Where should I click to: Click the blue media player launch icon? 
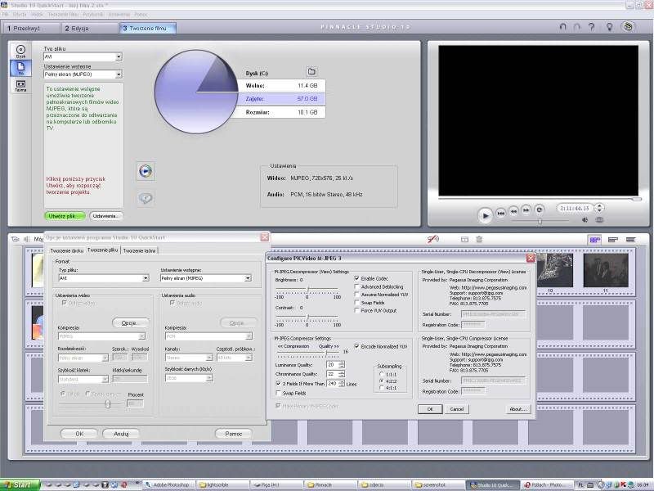click(146, 171)
